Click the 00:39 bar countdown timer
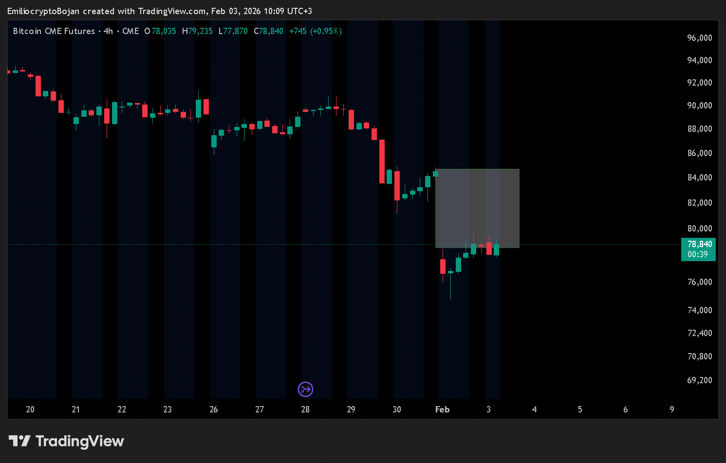The image size is (726, 463). (x=698, y=253)
